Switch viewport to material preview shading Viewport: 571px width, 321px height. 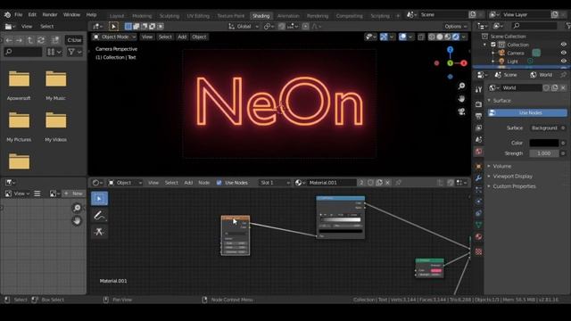[x=448, y=37]
